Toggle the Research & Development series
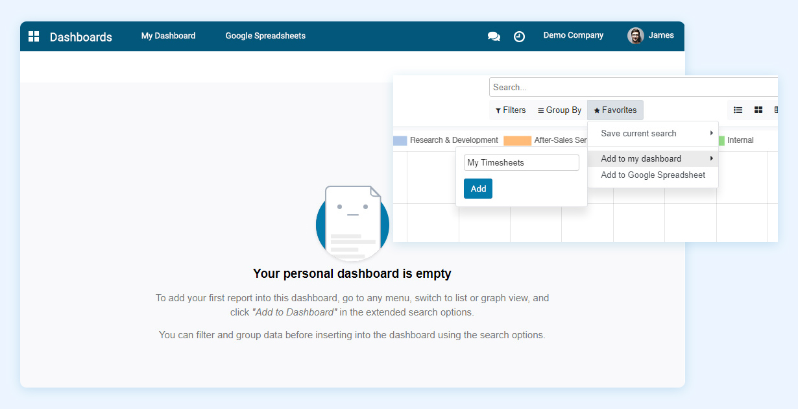The width and height of the screenshot is (798, 409). 454,140
